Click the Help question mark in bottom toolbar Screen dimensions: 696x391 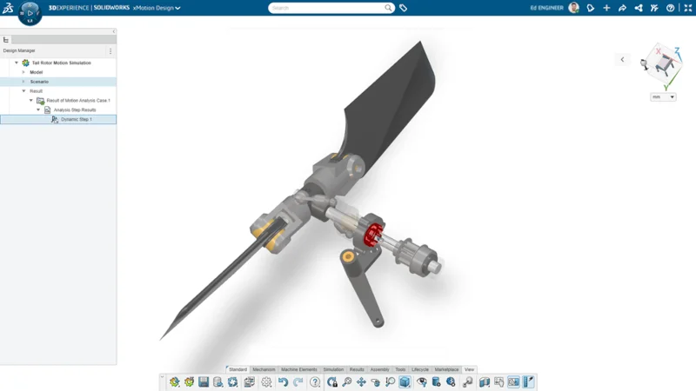315,382
